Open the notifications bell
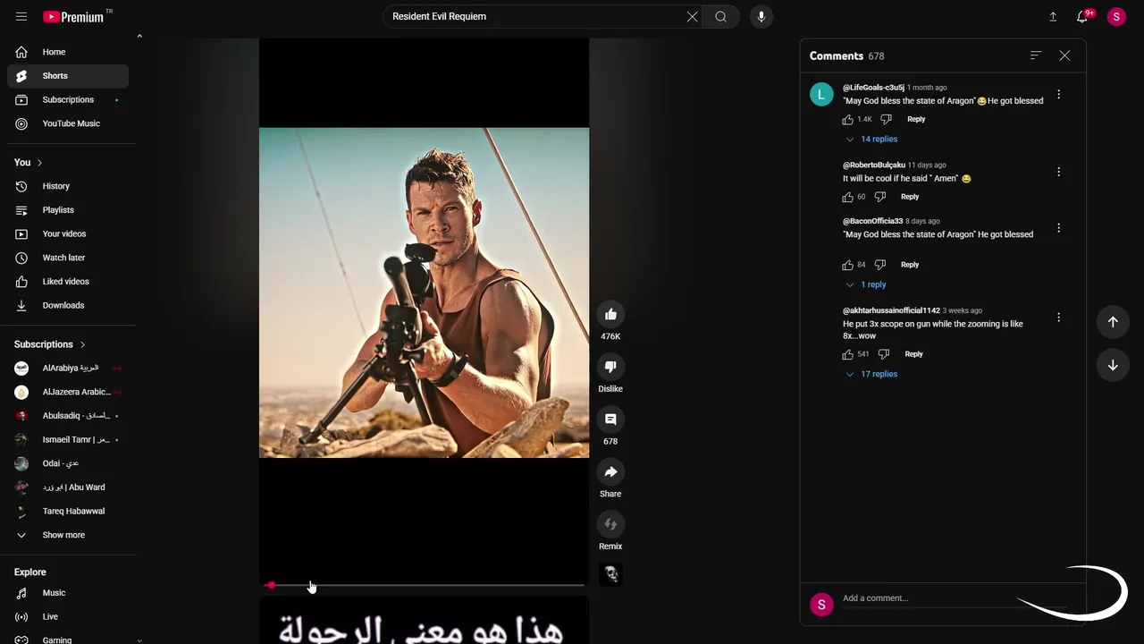Viewport: 1144px width, 644px height. pyautogui.click(x=1082, y=16)
